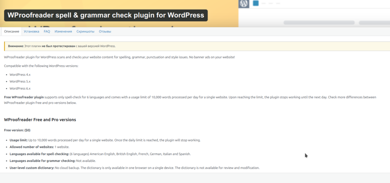Switch to the Установка tab
390x183 pixels.
pos(31,32)
